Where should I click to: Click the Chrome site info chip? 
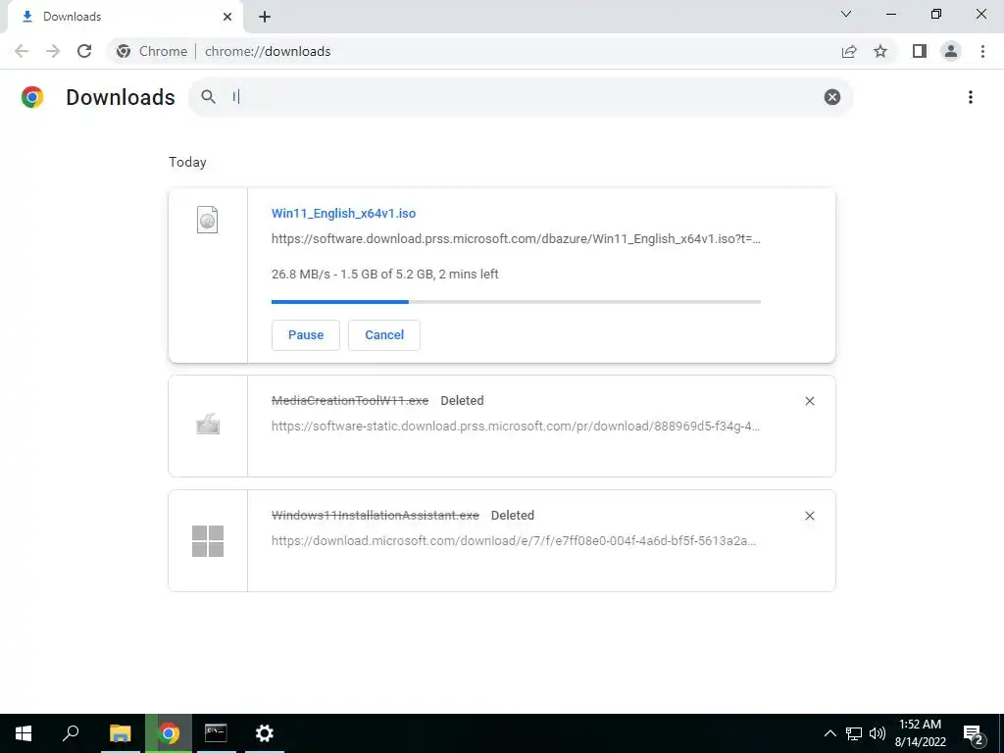(x=152, y=51)
